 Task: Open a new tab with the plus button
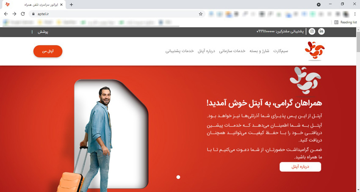click(72, 5)
